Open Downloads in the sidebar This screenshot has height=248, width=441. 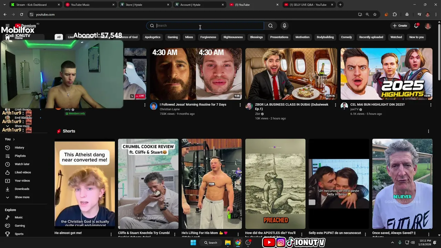[22, 189]
